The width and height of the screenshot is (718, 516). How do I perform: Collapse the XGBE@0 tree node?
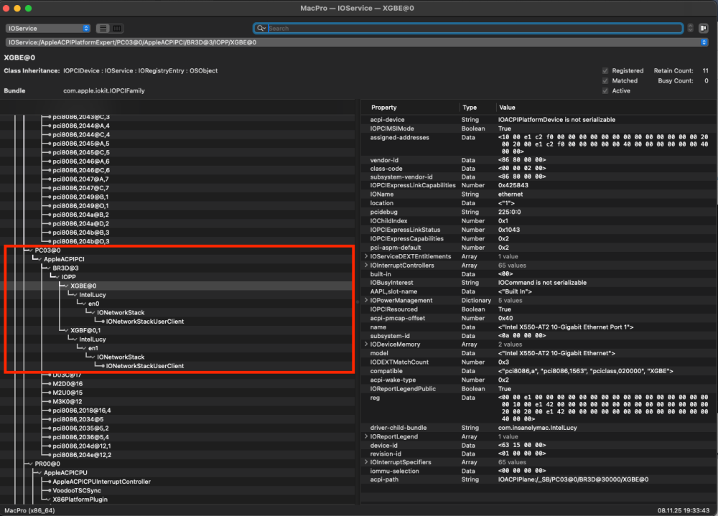coord(66,286)
